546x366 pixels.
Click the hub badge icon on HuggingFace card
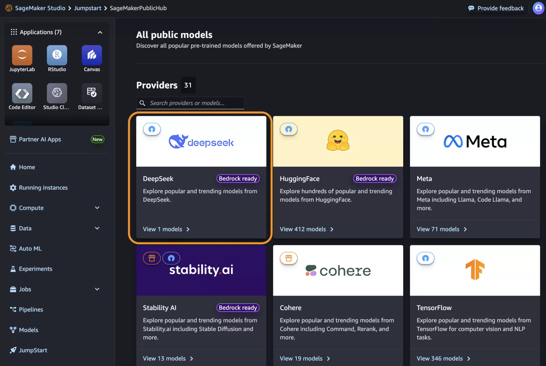289,129
